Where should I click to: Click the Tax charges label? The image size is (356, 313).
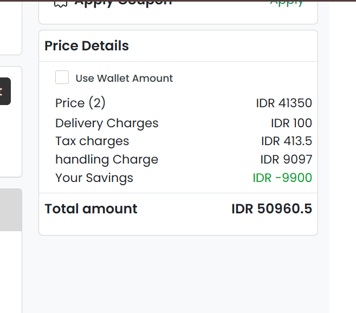pyautogui.click(x=92, y=141)
